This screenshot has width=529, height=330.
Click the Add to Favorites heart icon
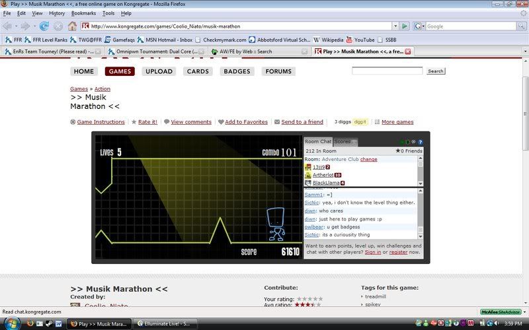[221, 122]
